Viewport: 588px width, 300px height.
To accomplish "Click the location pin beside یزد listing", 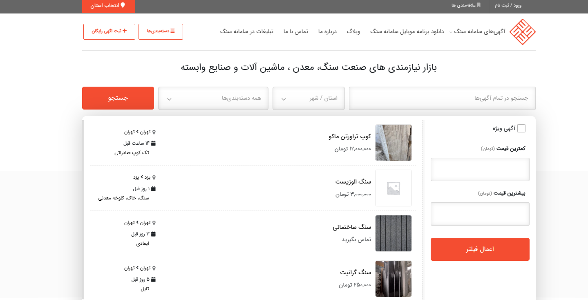I will pyautogui.click(x=154, y=178).
